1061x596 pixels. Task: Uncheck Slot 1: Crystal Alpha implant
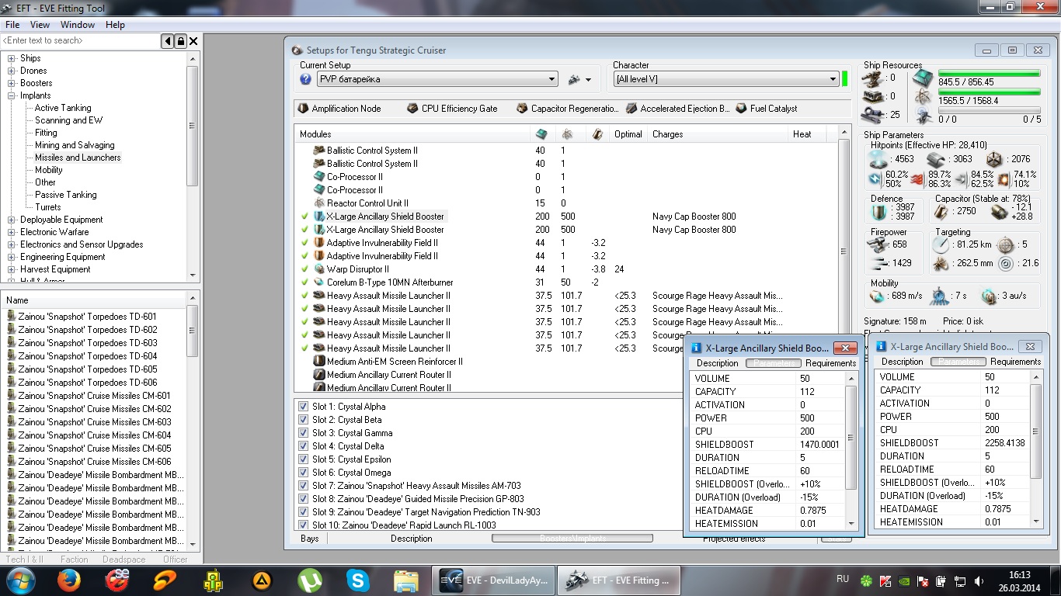(303, 407)
